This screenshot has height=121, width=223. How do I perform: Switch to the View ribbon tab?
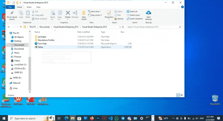pos(38,7)
